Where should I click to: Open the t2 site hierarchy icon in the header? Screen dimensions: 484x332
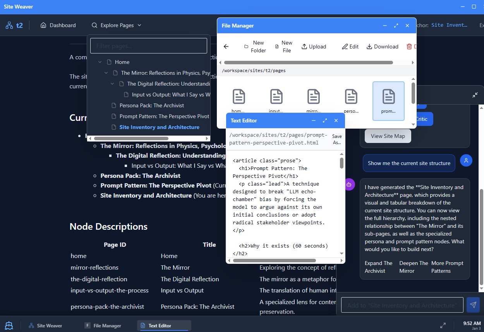click(x=9, y=25)
